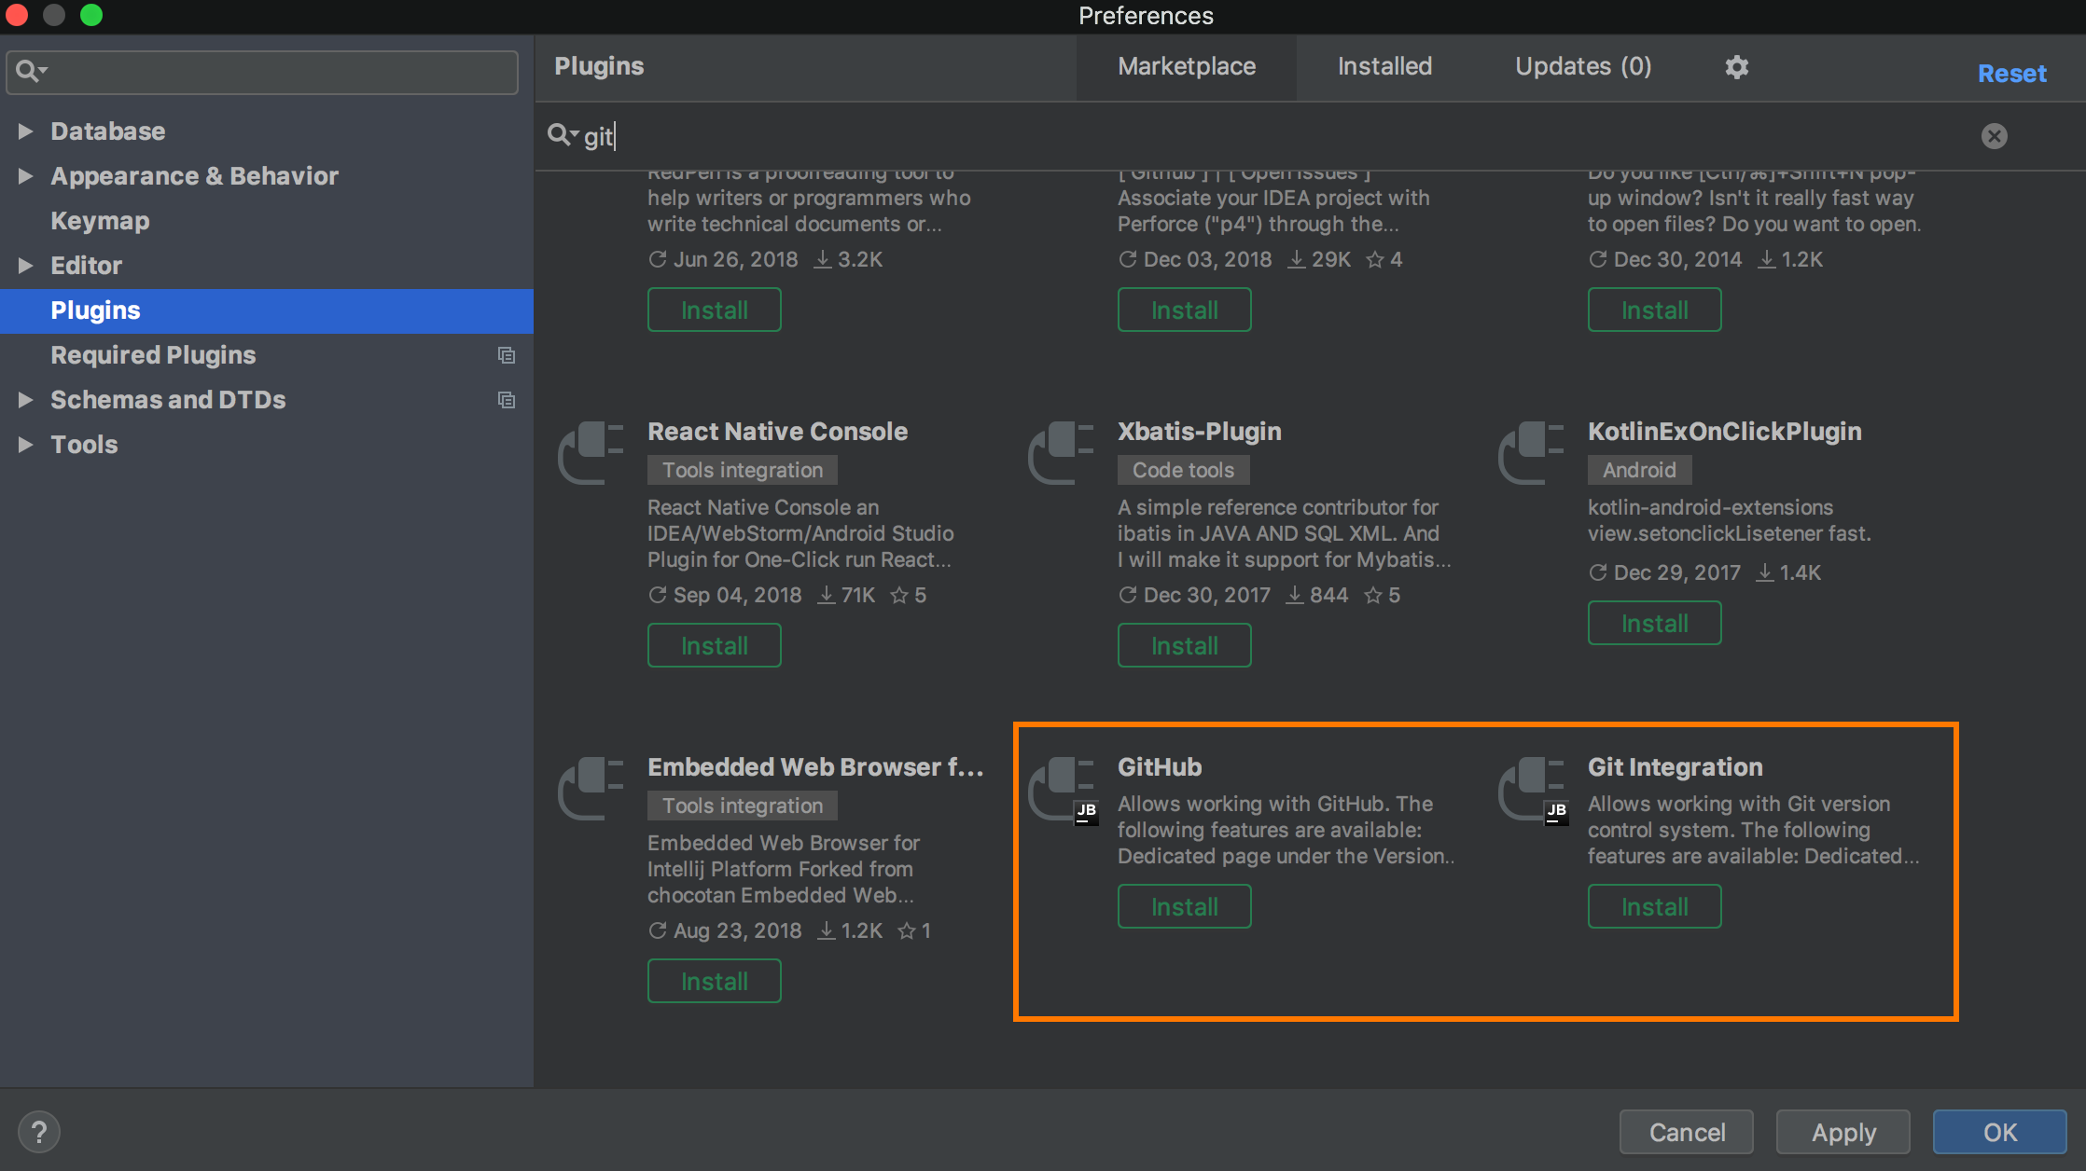Install the KotlinExOnClickPlugin

[x=1655, y=623]
